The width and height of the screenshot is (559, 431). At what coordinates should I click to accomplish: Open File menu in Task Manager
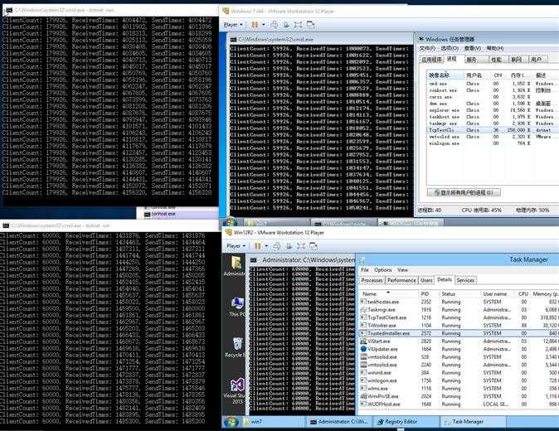pyautogui.click(x=365, y=270)
